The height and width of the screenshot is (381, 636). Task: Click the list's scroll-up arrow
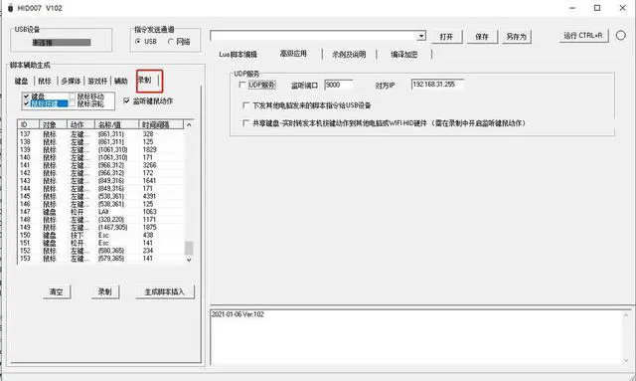point(189,124)
